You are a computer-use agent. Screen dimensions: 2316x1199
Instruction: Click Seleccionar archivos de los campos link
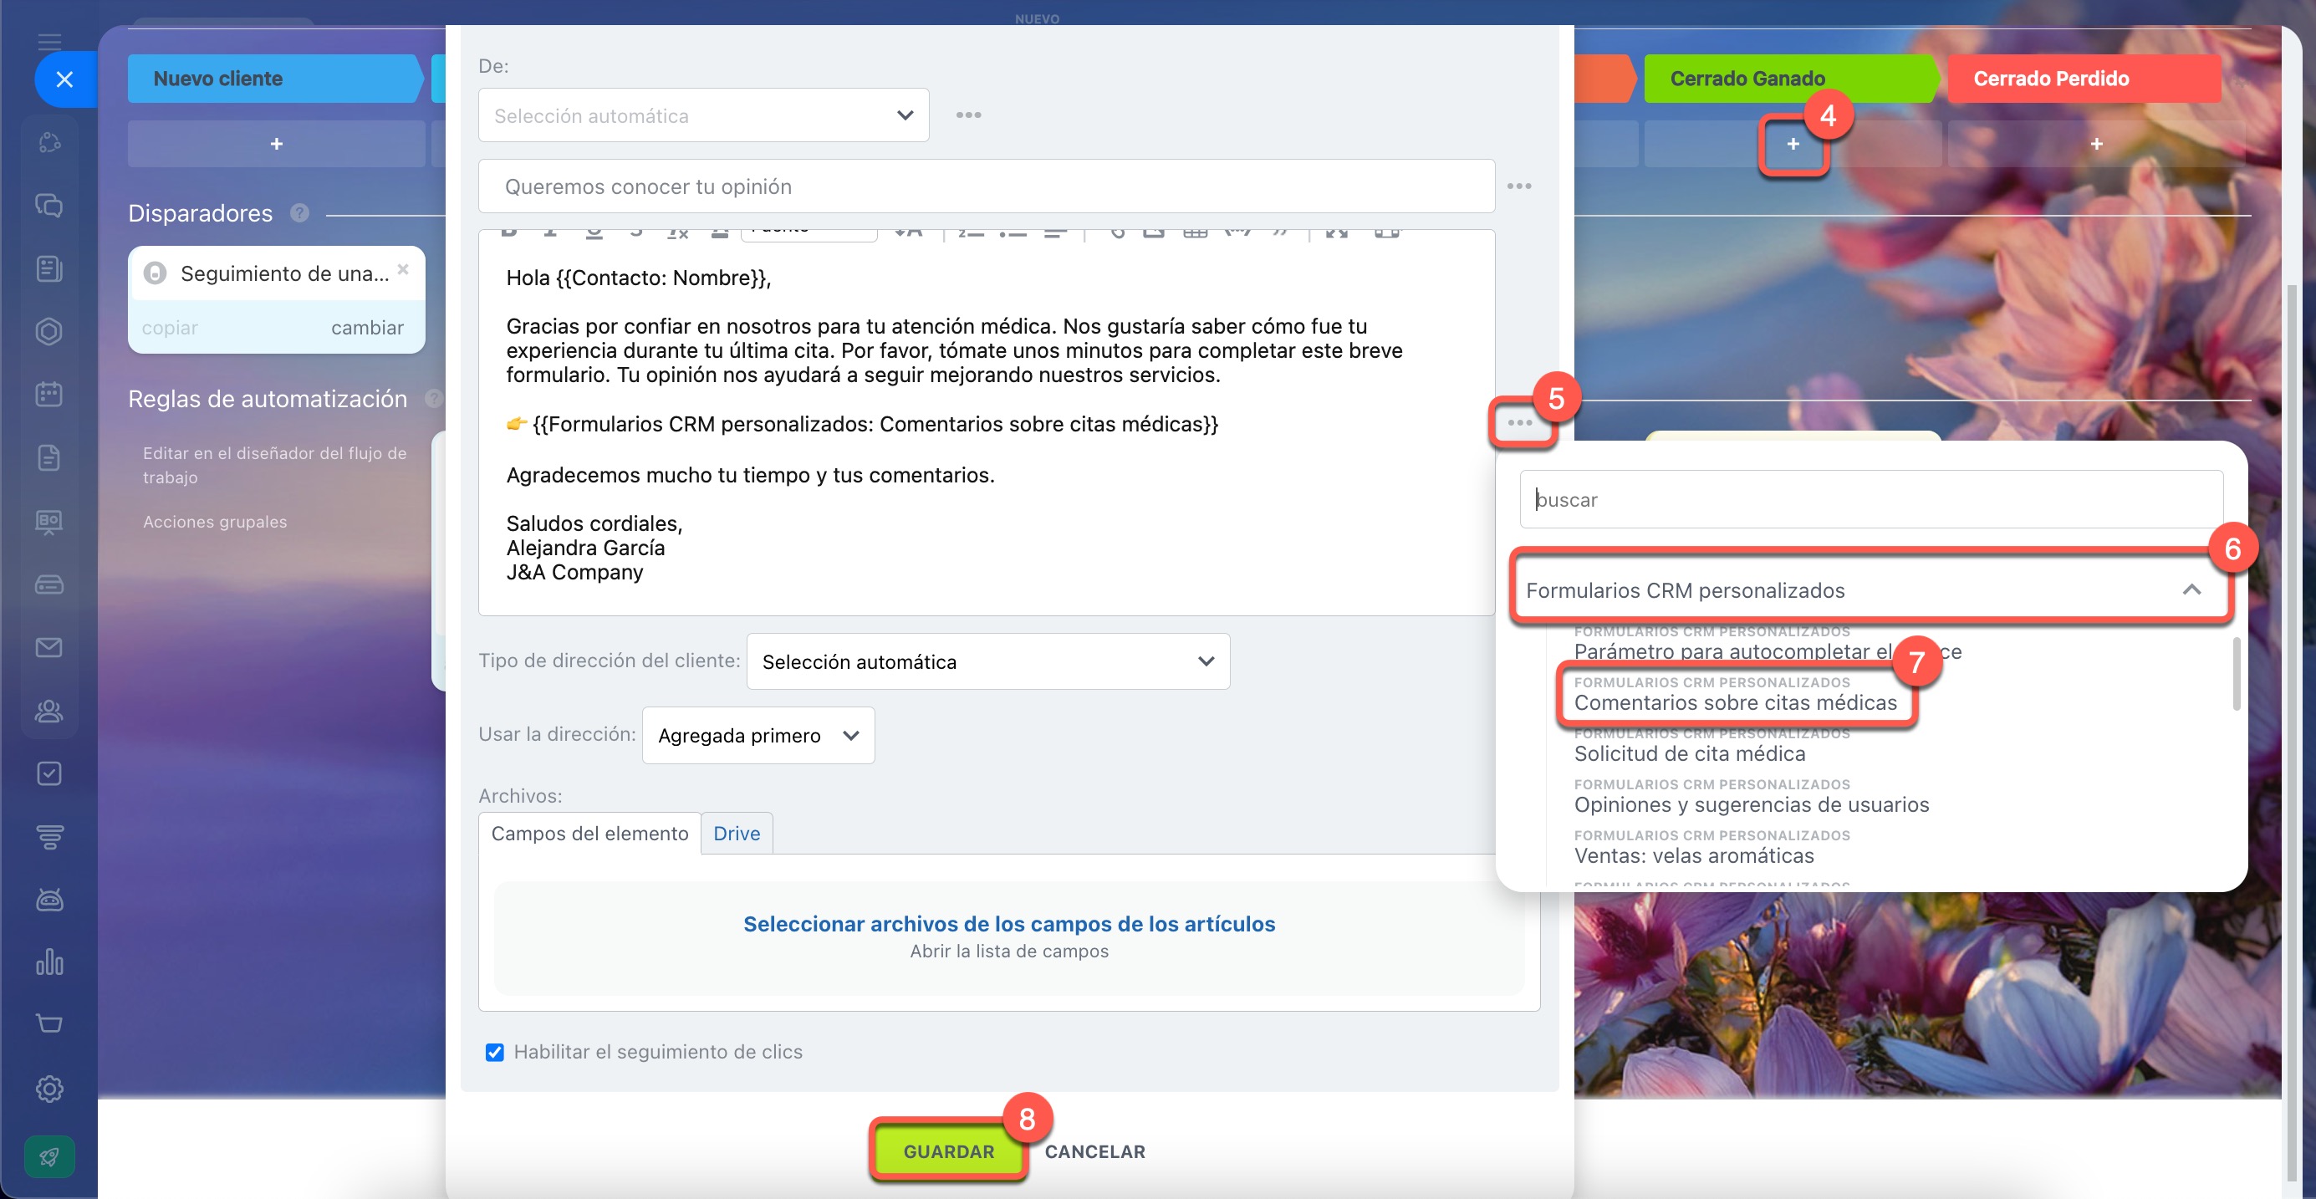pos(1008,924)
